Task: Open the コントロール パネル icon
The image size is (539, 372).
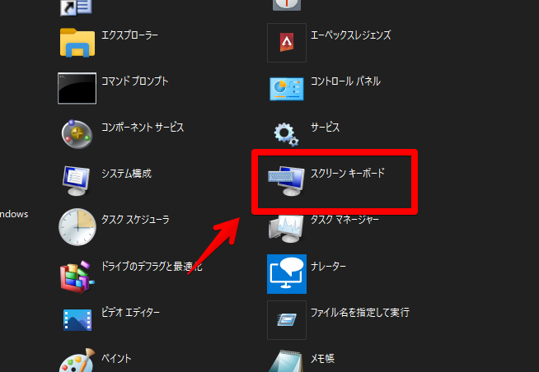Action: tap(287, 89)
